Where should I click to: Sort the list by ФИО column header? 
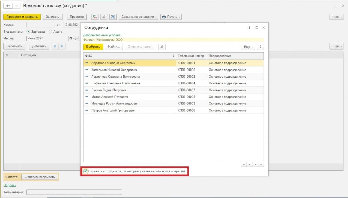point(129,56)
